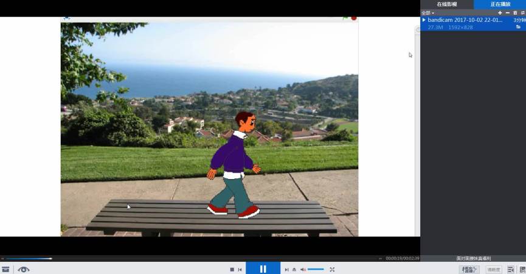The height and width of the screenshot is (274, 526).
Task: Adjust the volume slider
Action: pos(316,269)
